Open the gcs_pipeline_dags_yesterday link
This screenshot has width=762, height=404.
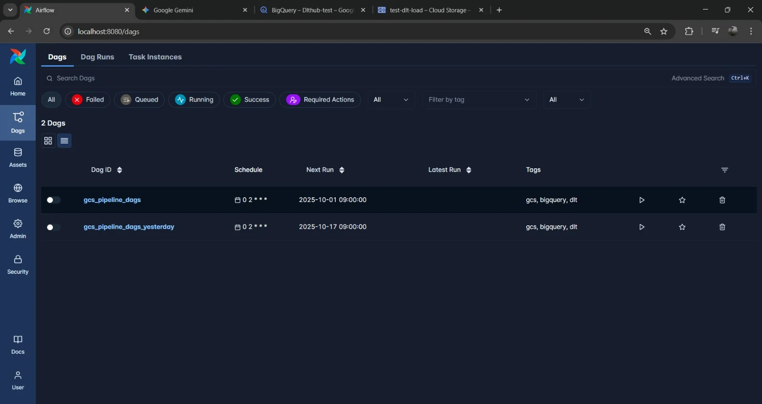click(129, 227)
